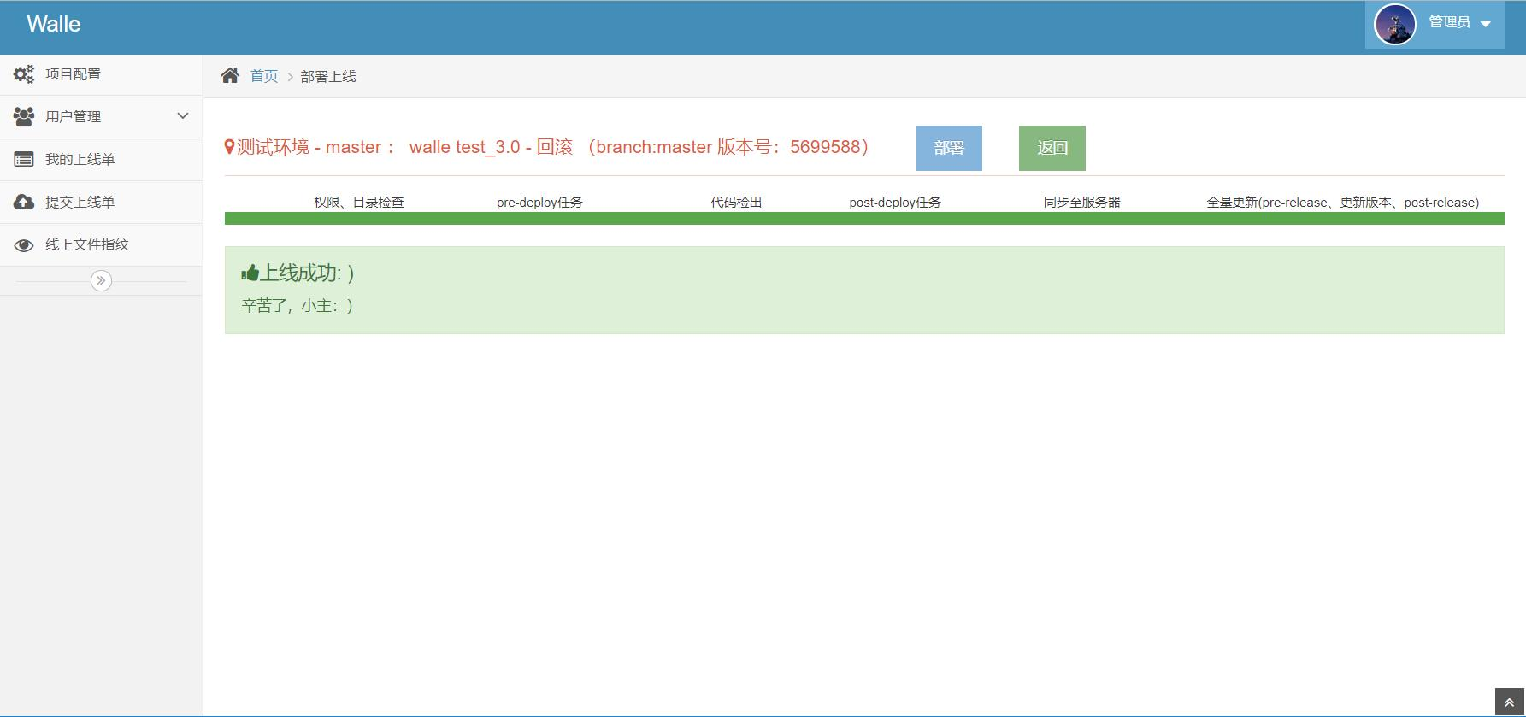Collapse the sidebar with double-arrow toggle
This screenshot has height=717, width=1526.
(x=101, y=280)
